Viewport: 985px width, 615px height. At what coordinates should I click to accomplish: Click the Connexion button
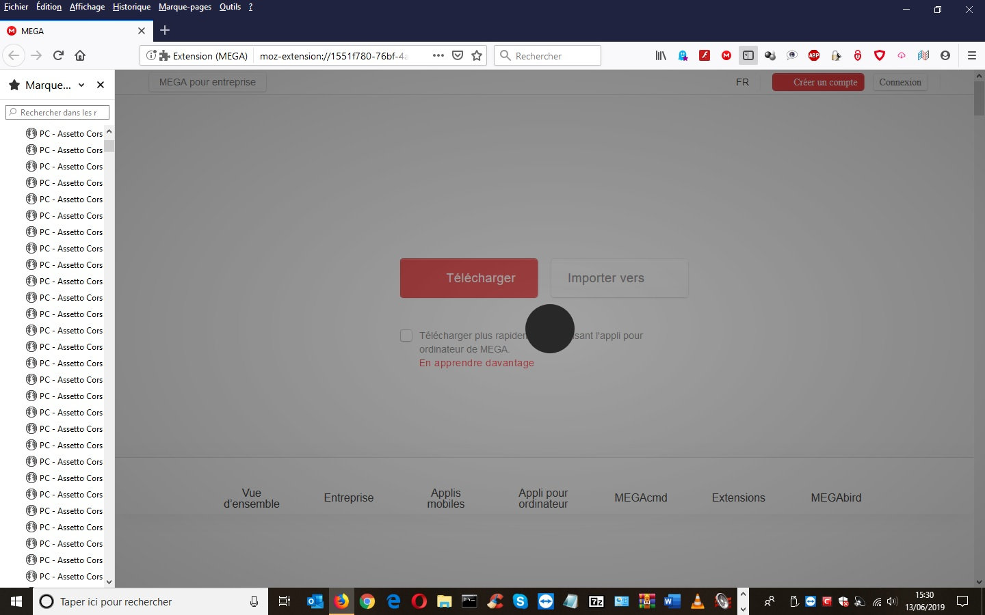pyautogui.click(x=900, y=82)
